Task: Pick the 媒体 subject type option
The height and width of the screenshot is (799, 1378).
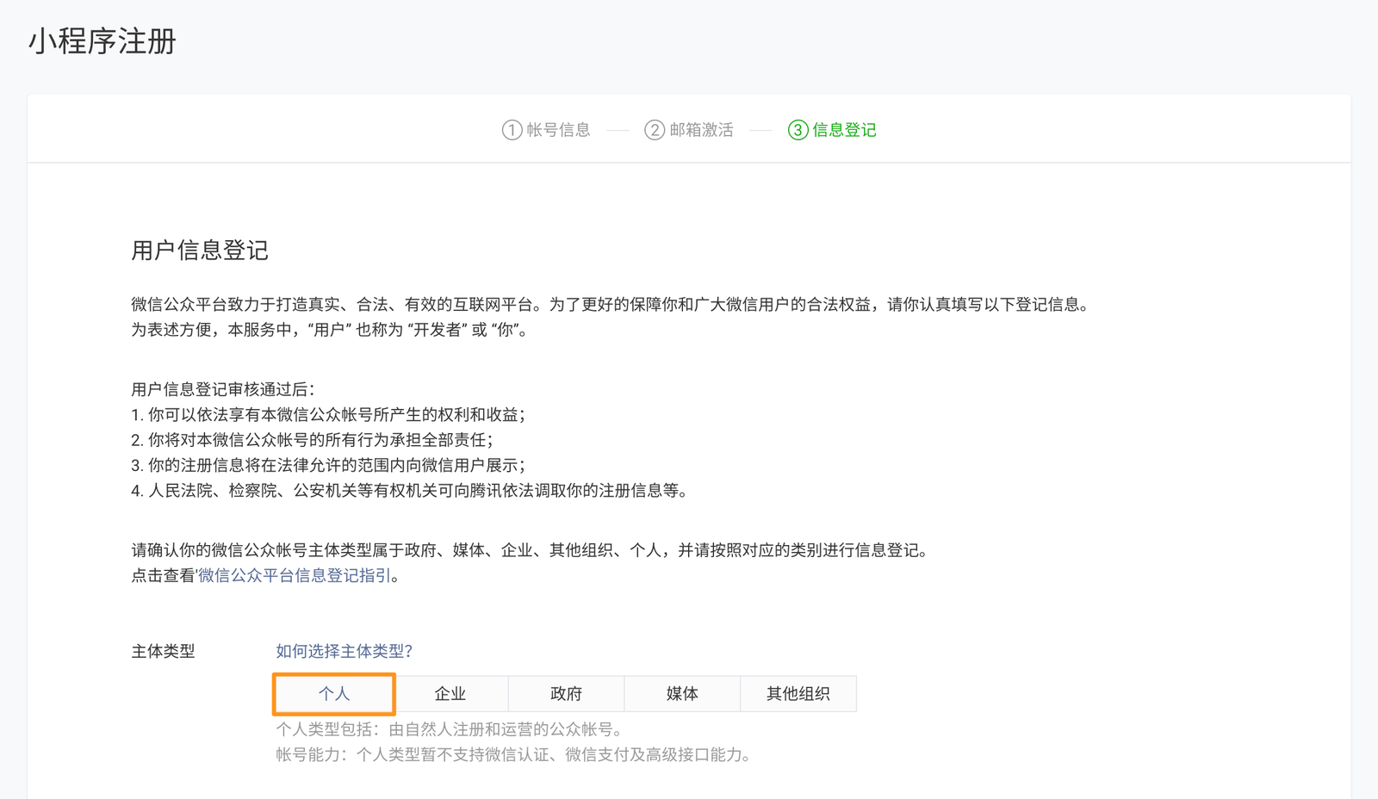Action: coord(682,694)
